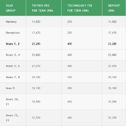Select the Years 12, 13 tuition fee 32,370
The image size is (126, 126).
[36, 118]
